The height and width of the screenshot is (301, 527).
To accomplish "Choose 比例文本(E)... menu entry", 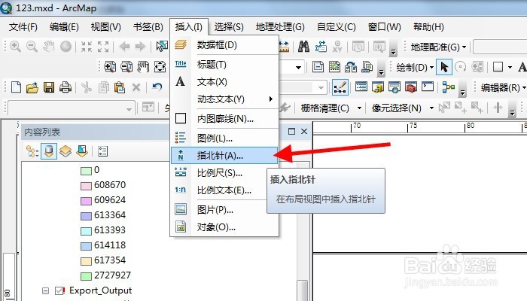I will coord(224,190).
